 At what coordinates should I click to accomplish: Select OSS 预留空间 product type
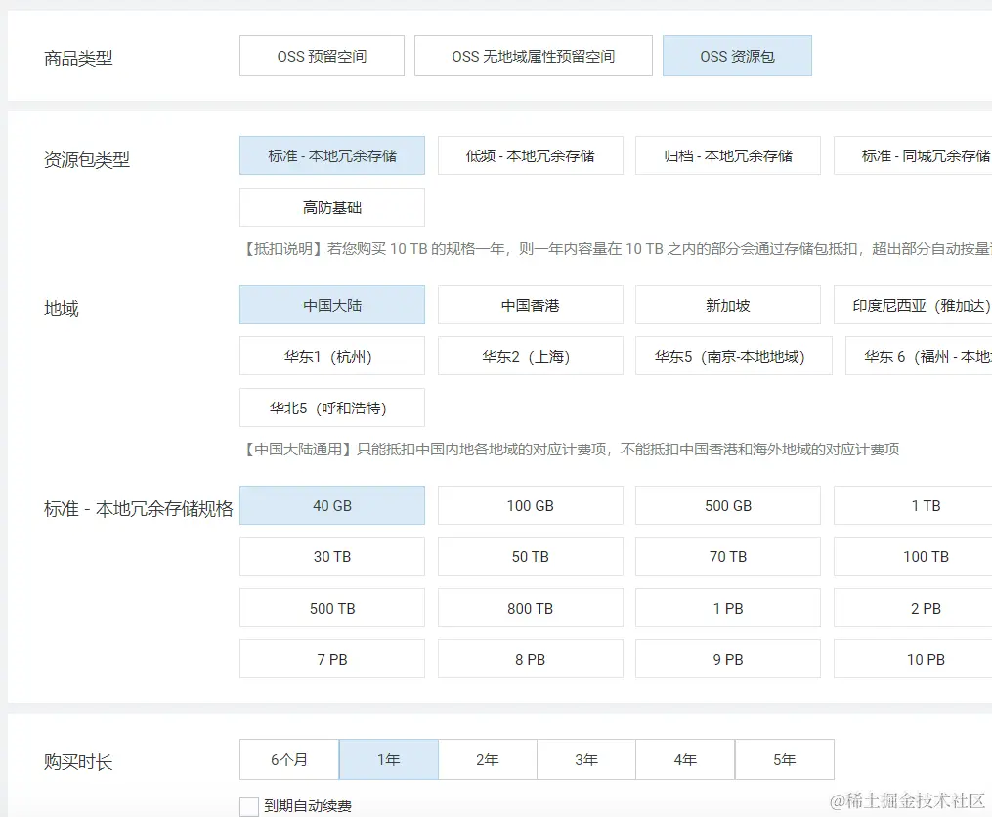pyautogui.click(x=322, y=56)
